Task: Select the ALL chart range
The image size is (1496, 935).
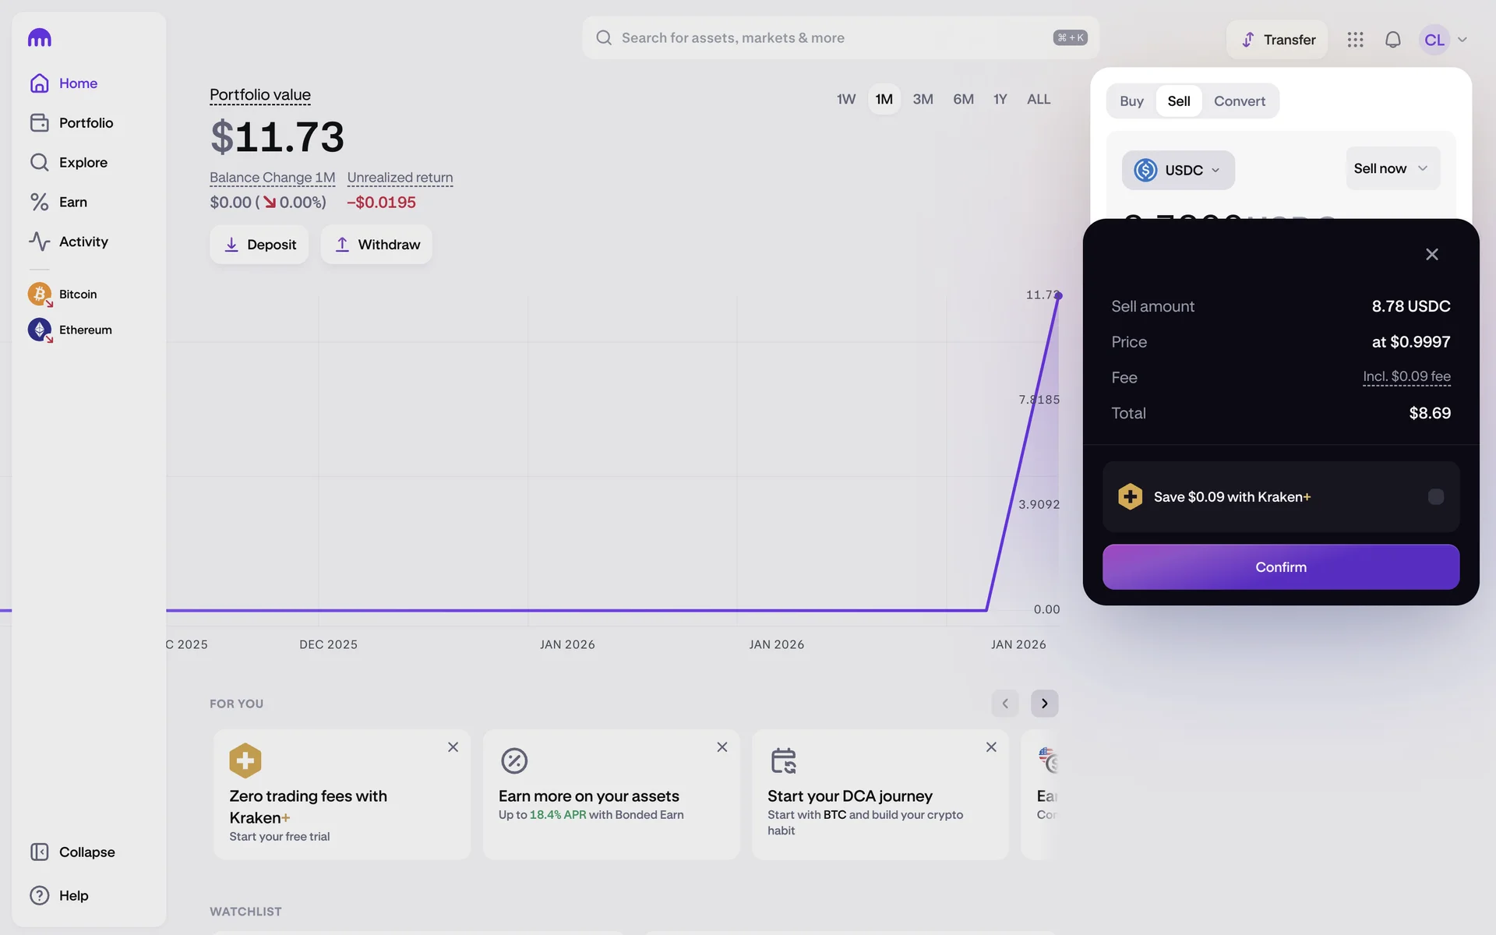Action: point(1038,100)
